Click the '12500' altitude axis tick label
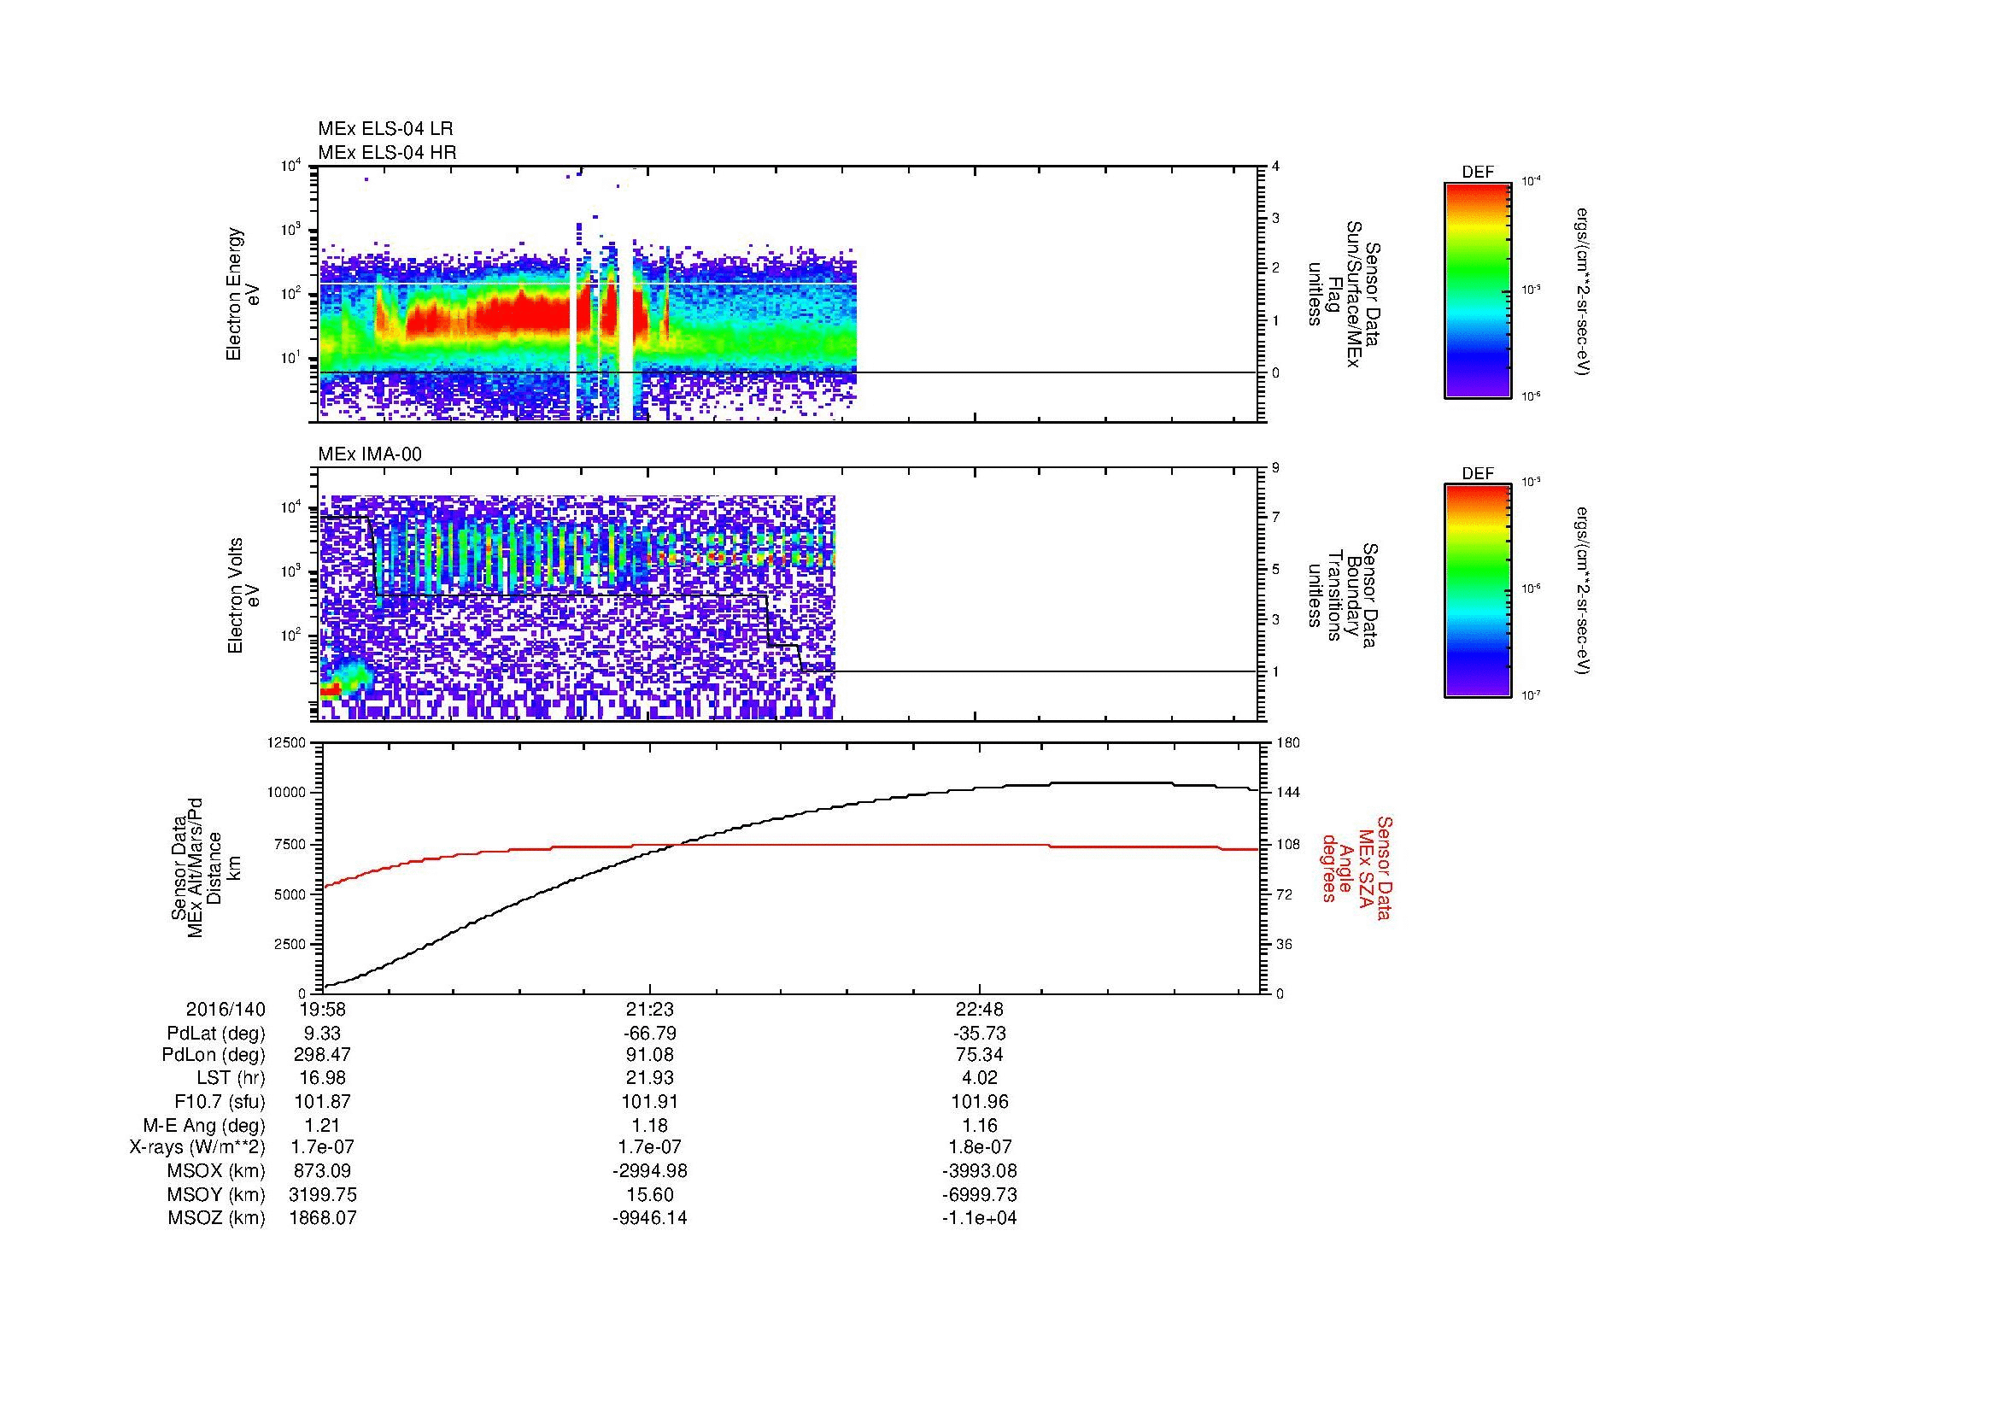 (x=287, y=743)
